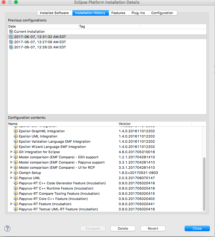Click the Revert button
Screen dimensions: 215x237
(x=153, y=228)
